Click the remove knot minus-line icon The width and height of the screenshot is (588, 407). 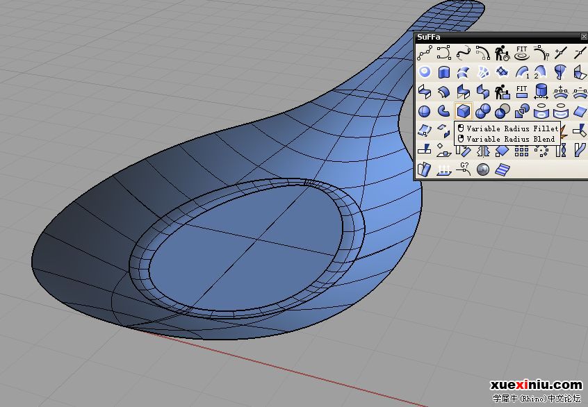[580, 53]
